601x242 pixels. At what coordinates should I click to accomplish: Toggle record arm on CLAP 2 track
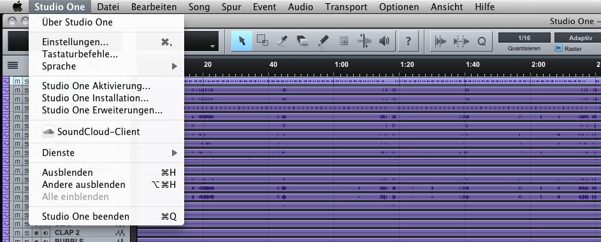point(36,233)
